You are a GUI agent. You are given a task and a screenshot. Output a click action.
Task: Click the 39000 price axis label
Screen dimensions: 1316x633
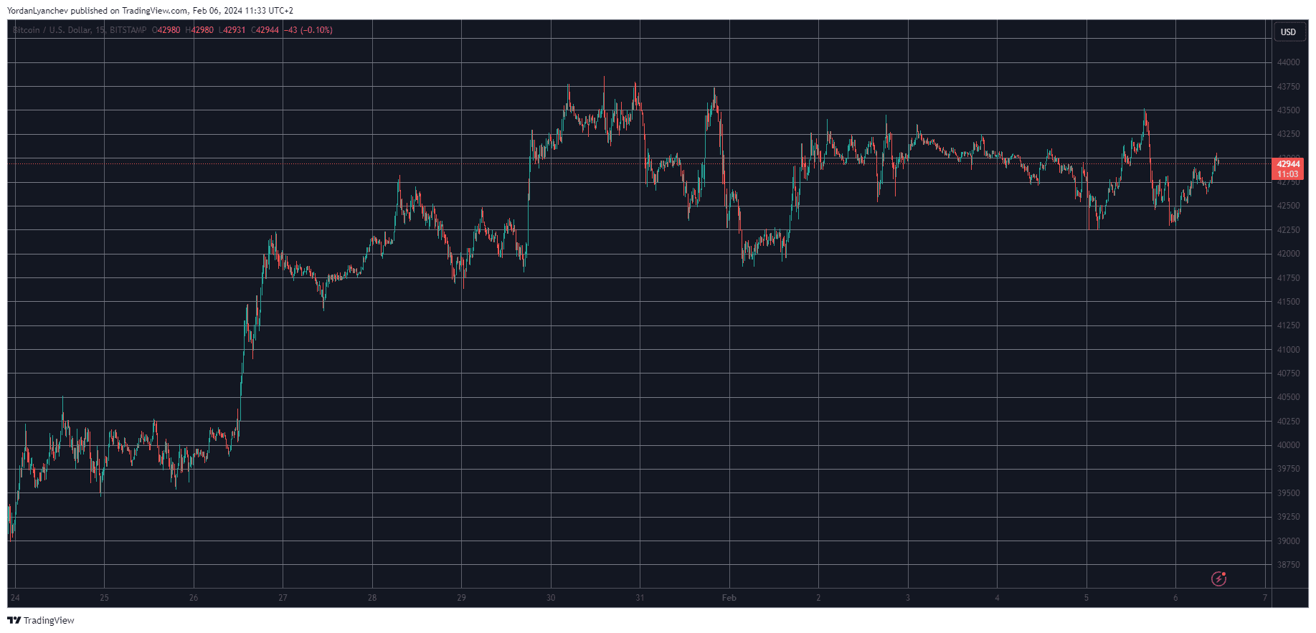point(1288,541)
